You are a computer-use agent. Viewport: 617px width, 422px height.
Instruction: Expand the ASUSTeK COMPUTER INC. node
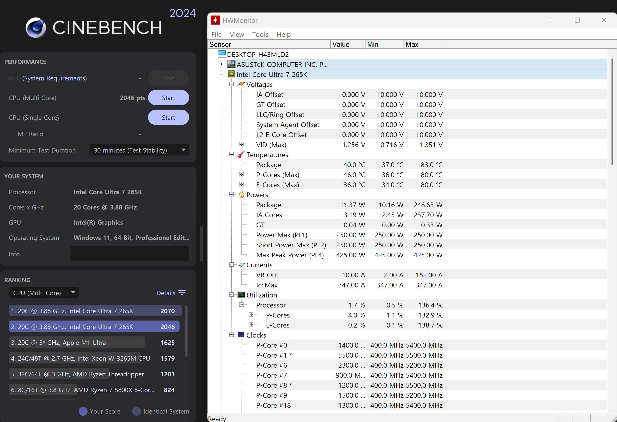[222, 64]
